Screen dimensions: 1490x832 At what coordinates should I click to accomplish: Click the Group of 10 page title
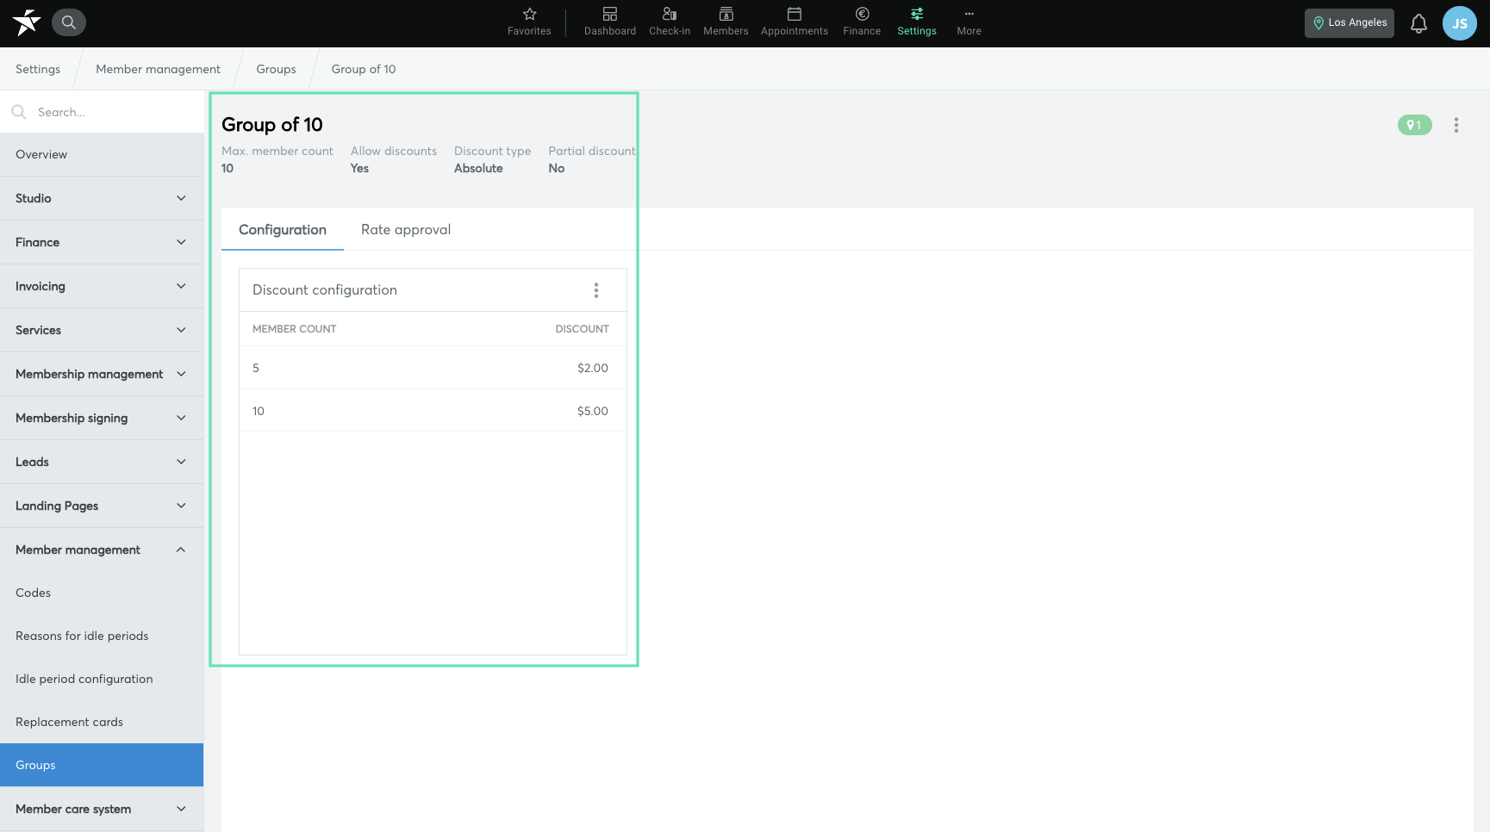pos(272,125)
